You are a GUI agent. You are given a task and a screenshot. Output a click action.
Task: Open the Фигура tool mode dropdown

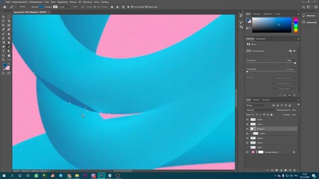[x=24, y=6]
